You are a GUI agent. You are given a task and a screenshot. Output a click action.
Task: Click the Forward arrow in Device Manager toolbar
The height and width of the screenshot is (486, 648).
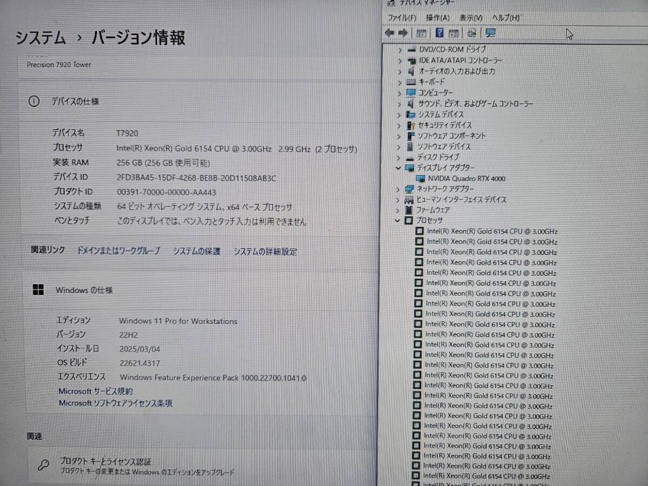pos(403,33)
